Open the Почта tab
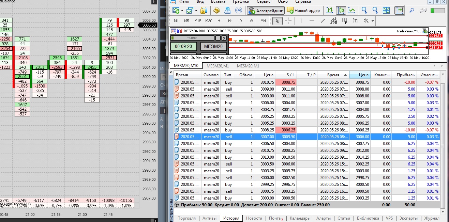This screenshot has width=449, height=222. click(275, 218)
